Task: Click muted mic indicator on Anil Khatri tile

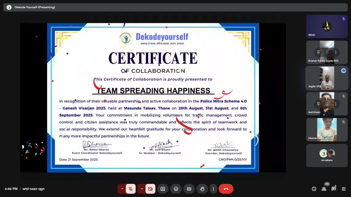Action: (x=343, y=96)
